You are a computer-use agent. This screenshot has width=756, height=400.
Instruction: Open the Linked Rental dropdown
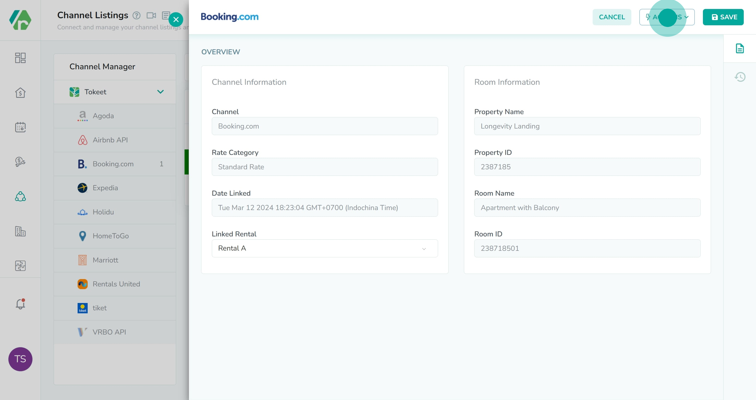[324, 248]
